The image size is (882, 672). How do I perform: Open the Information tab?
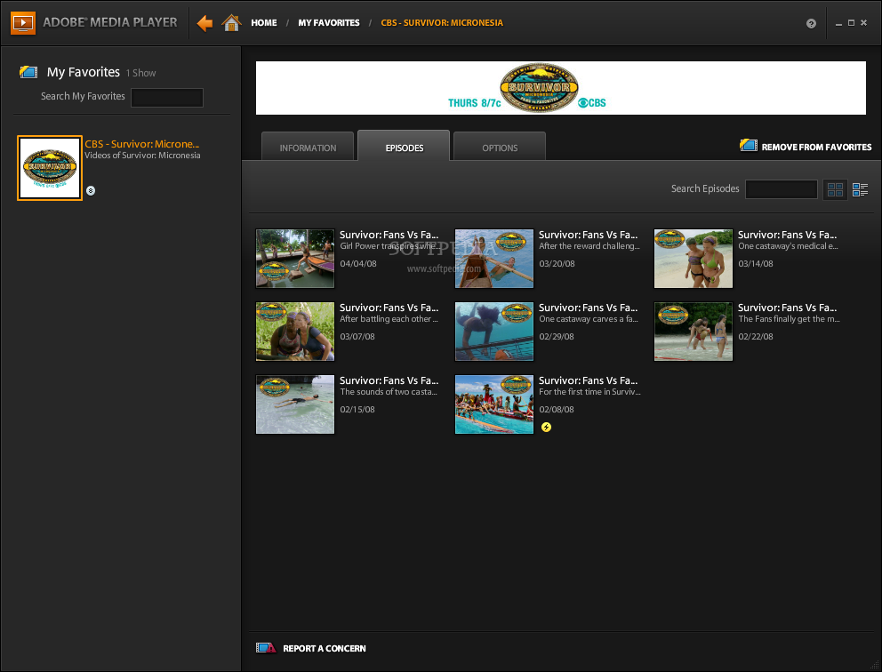308,148
